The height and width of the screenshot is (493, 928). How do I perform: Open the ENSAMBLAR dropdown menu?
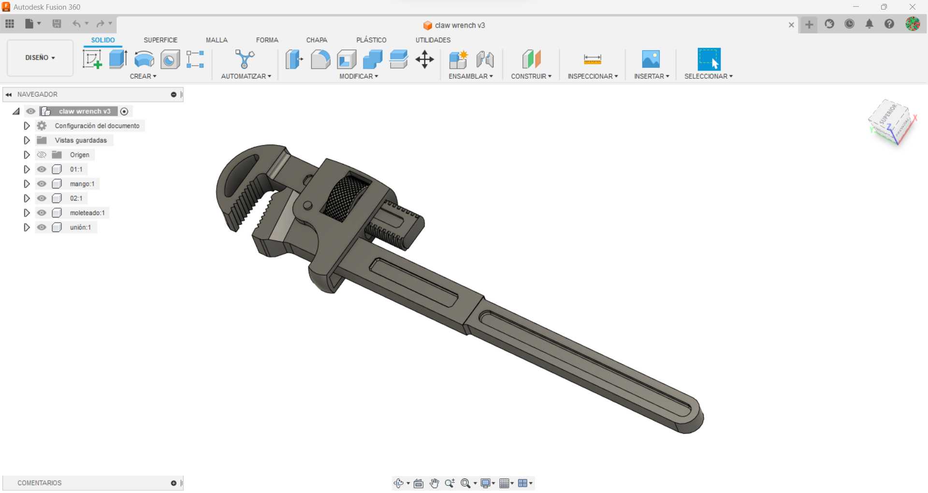click(471, 76)
